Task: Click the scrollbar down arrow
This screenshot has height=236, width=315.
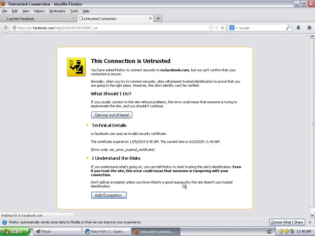Action: pos(312,215)
